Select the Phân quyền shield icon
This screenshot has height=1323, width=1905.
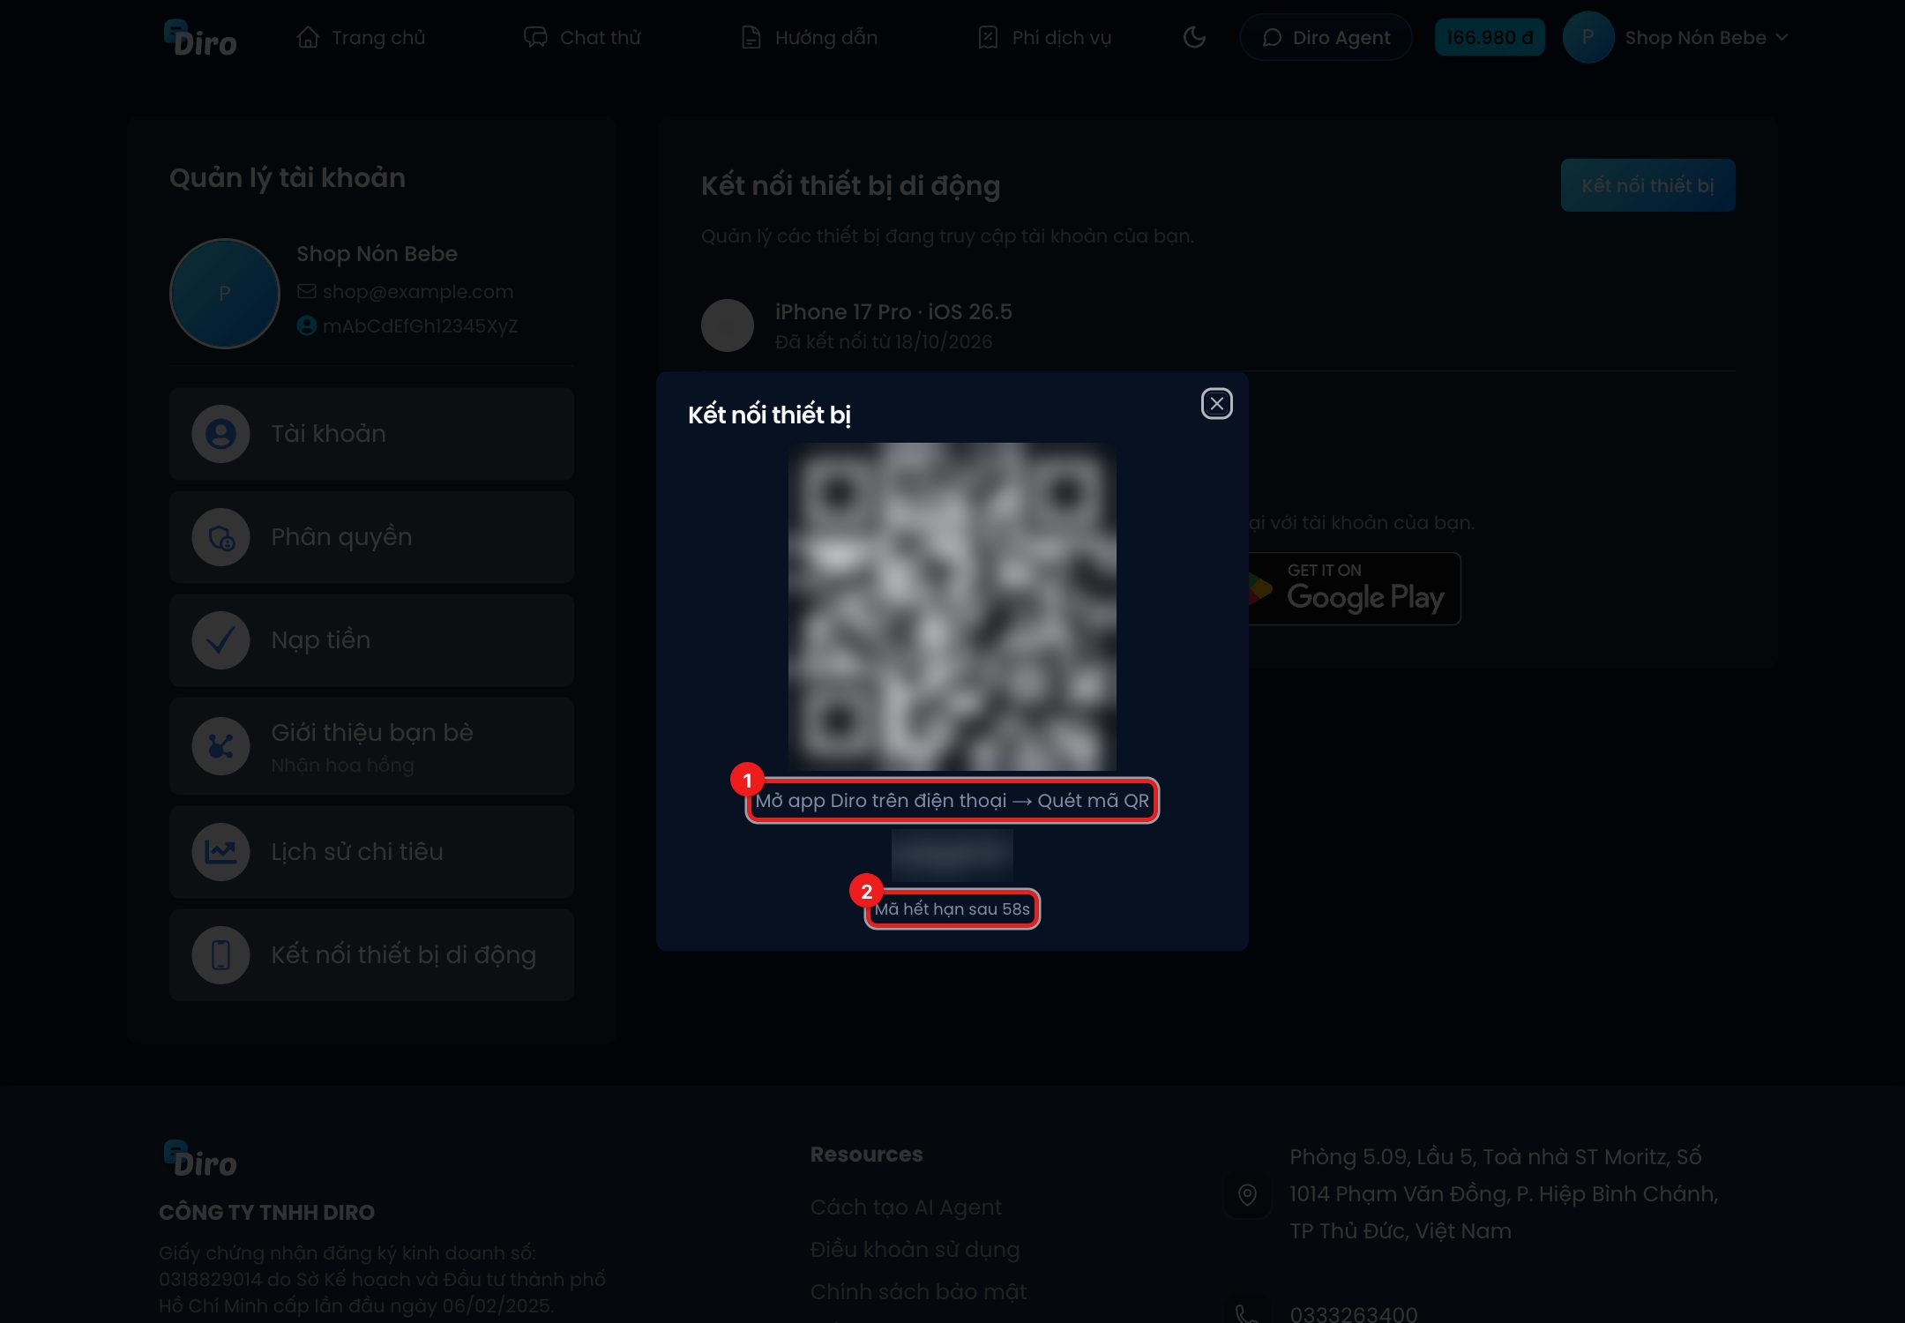(x=220, y=537)
